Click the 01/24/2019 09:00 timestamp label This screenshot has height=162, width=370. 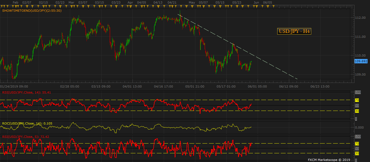point(13,87)
